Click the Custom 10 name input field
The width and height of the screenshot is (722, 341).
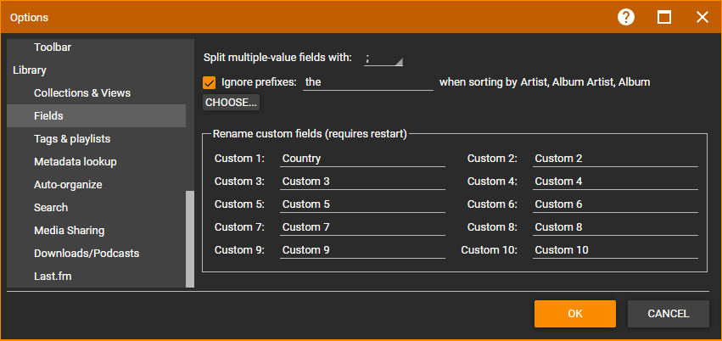point(615,250)
